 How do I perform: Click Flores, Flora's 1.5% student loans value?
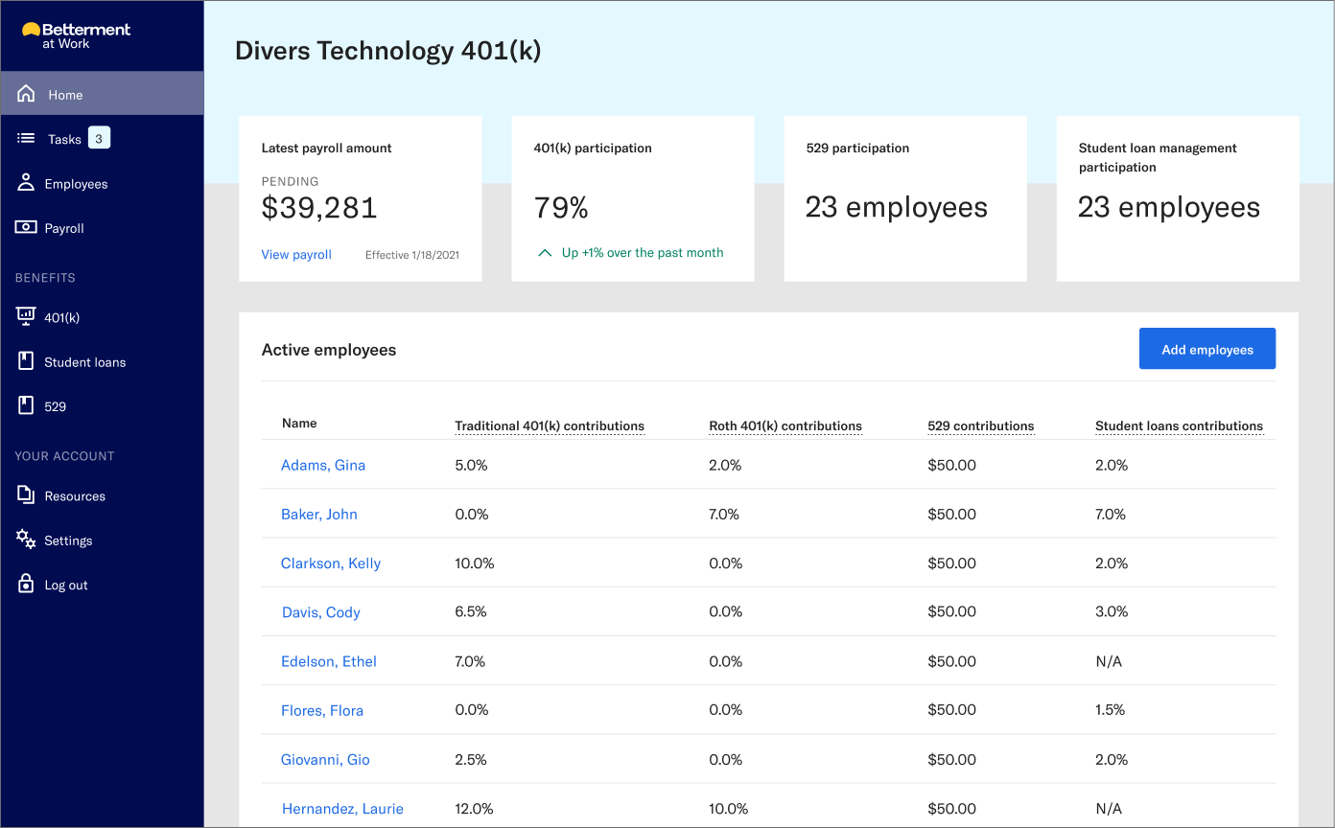[x=1111, y=710]
